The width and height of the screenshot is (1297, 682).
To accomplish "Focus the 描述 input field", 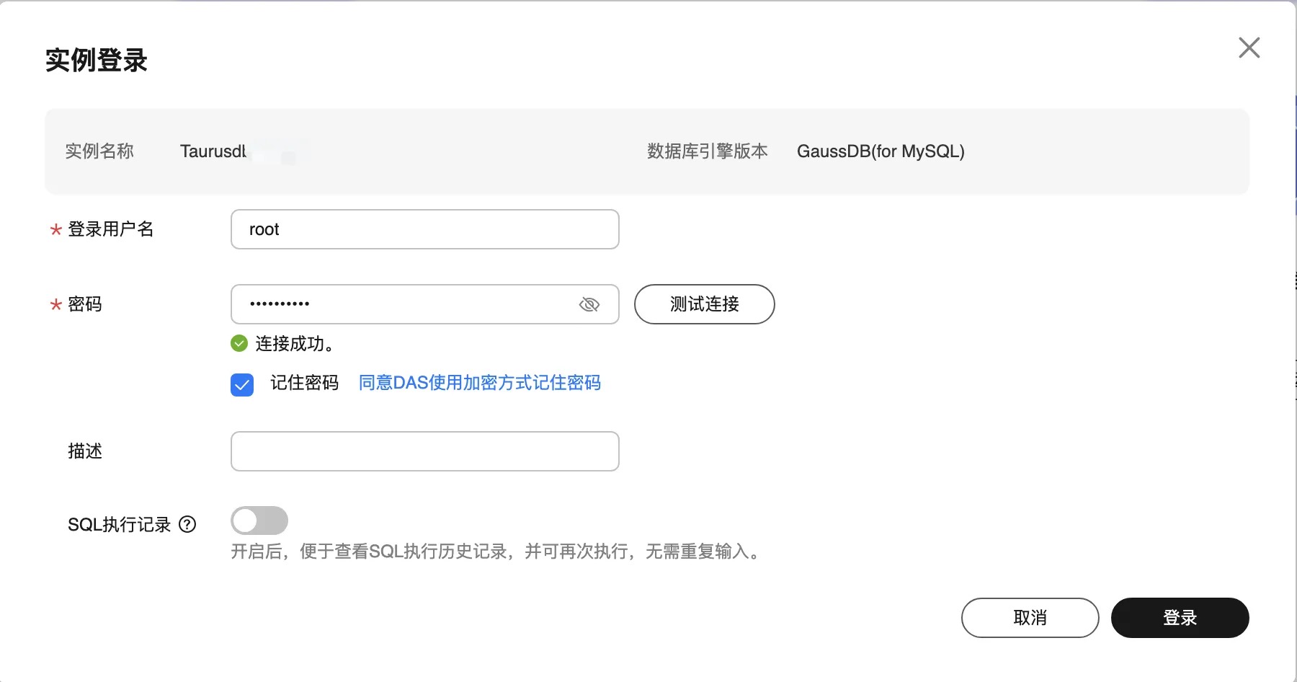I will pyautogui.click(x=425, y=451).
